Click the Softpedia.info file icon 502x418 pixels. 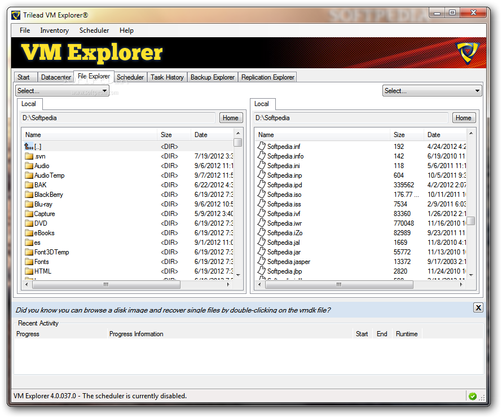[262, 156]
